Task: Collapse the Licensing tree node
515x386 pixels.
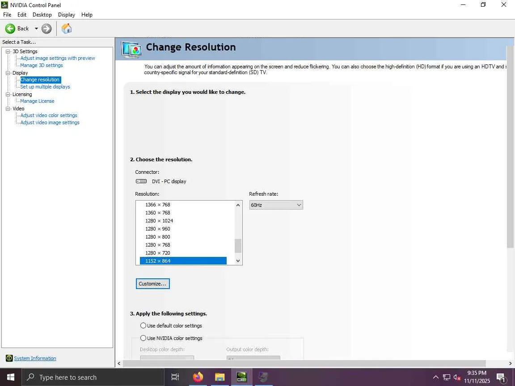Action: [x=8, y=94]
